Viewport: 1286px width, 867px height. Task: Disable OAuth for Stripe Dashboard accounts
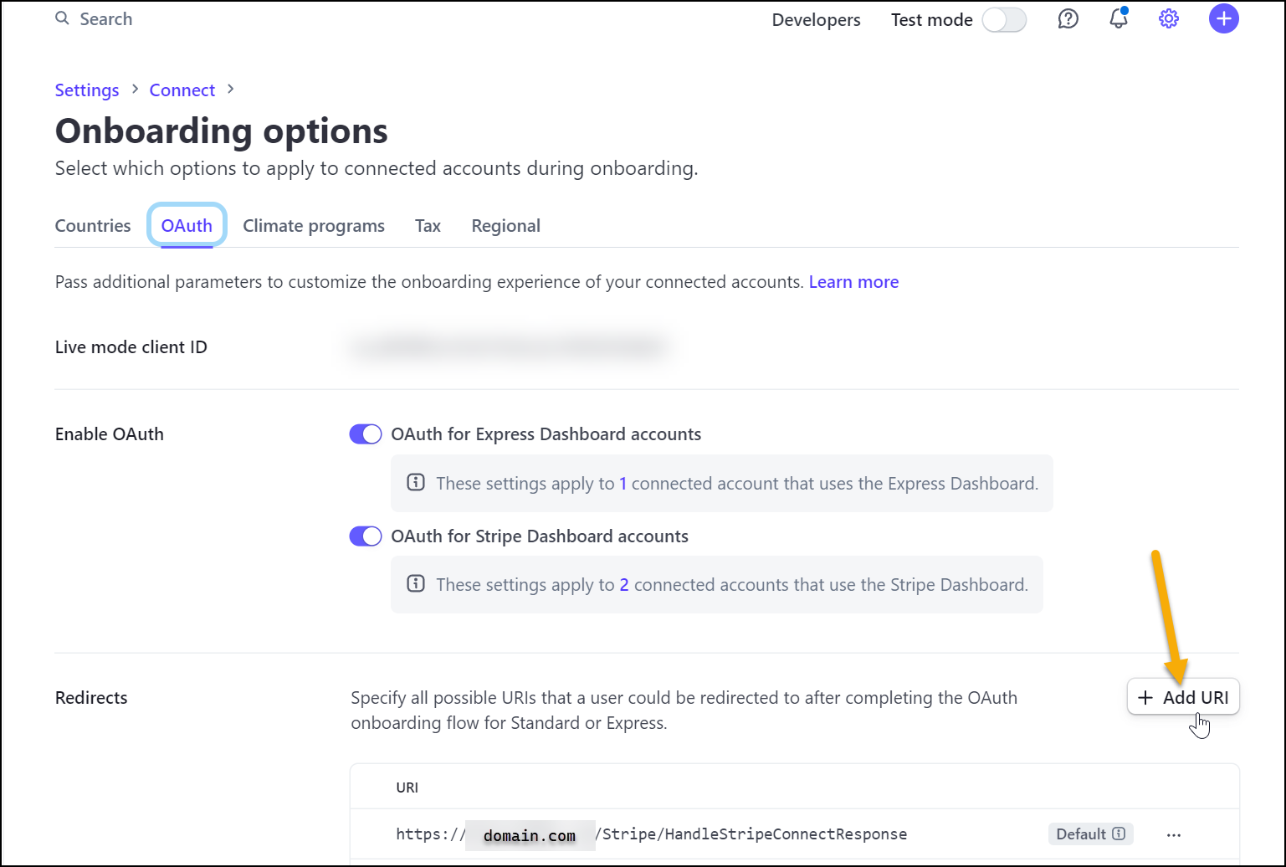click(366, 536)
